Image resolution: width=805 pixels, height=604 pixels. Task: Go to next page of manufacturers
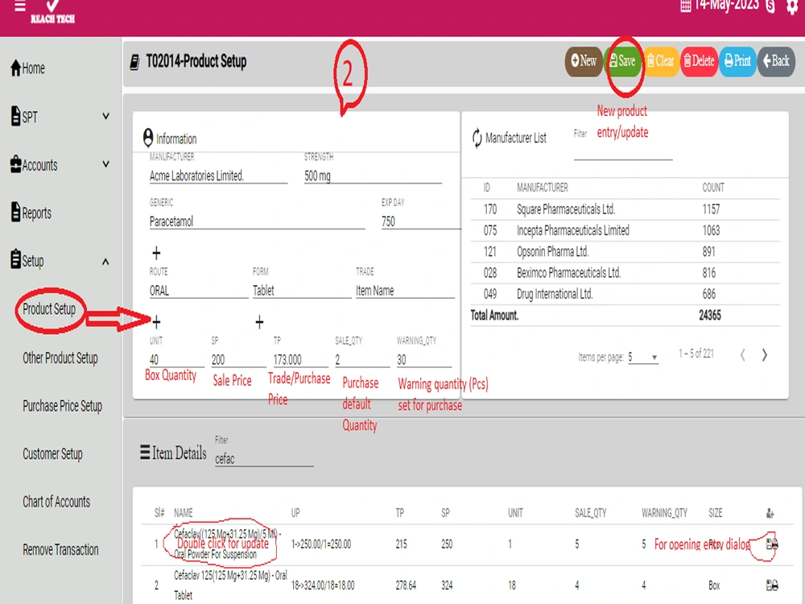point(765,355)
